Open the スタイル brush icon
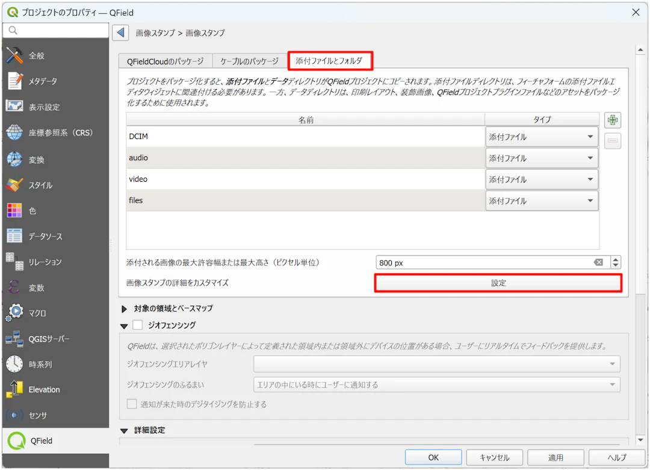Image resolution: width=650 pixels, height=470 pixels. [x=14, y=185]
